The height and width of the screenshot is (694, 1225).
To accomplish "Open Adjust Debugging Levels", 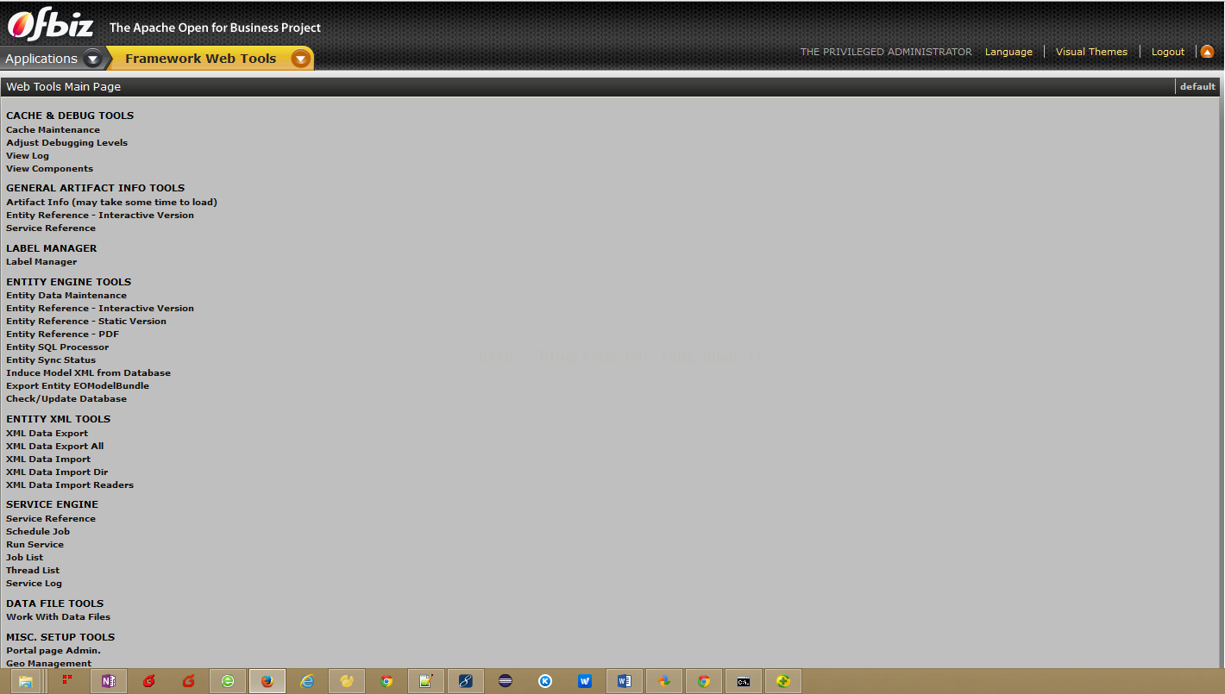I will pos(66,143).
